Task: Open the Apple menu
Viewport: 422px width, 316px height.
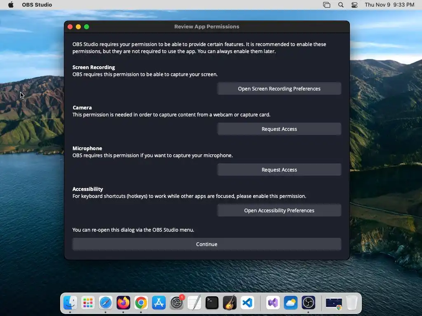Action: 11,5
